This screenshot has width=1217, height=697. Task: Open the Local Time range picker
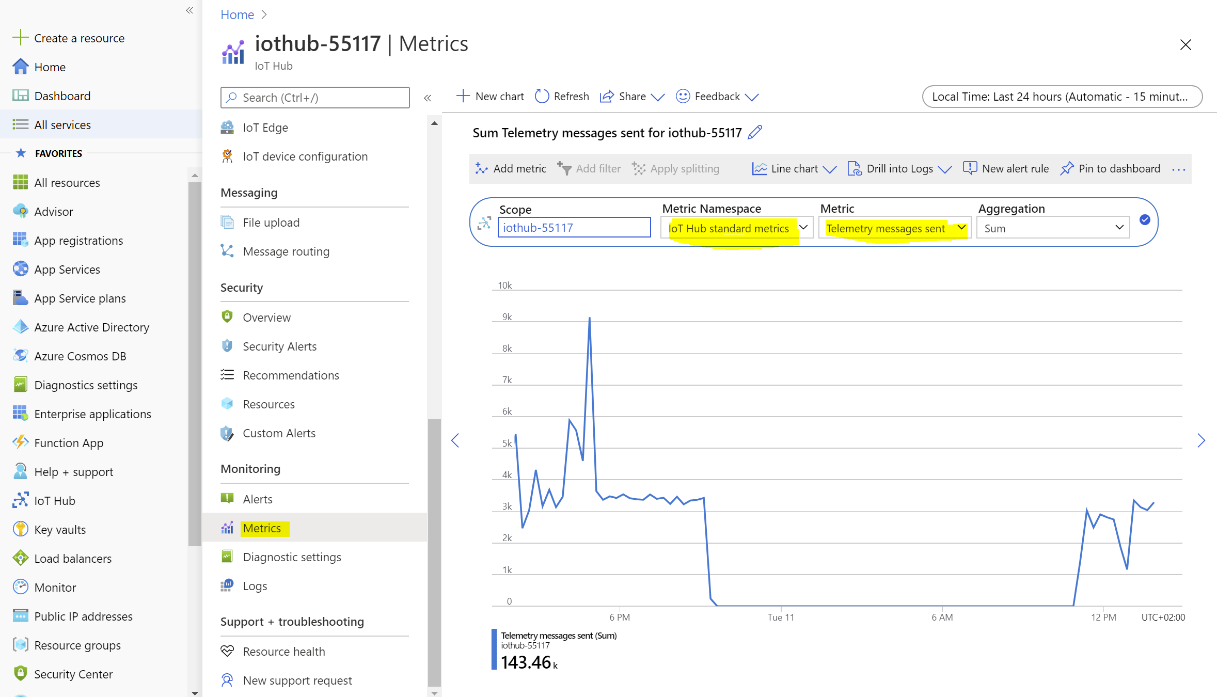[x=1062, y=97]
